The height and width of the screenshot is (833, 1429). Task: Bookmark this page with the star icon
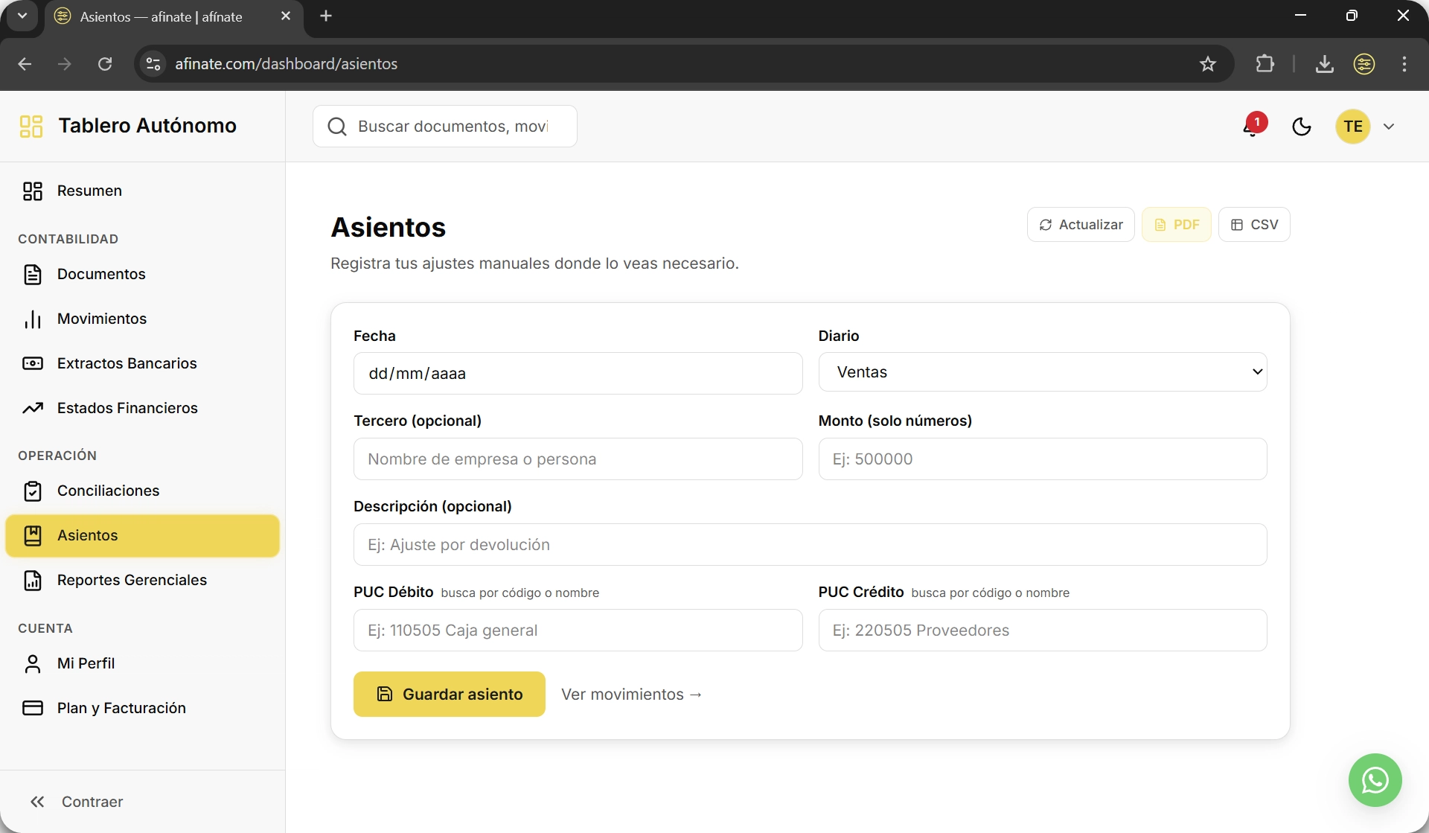[1207, 64]
